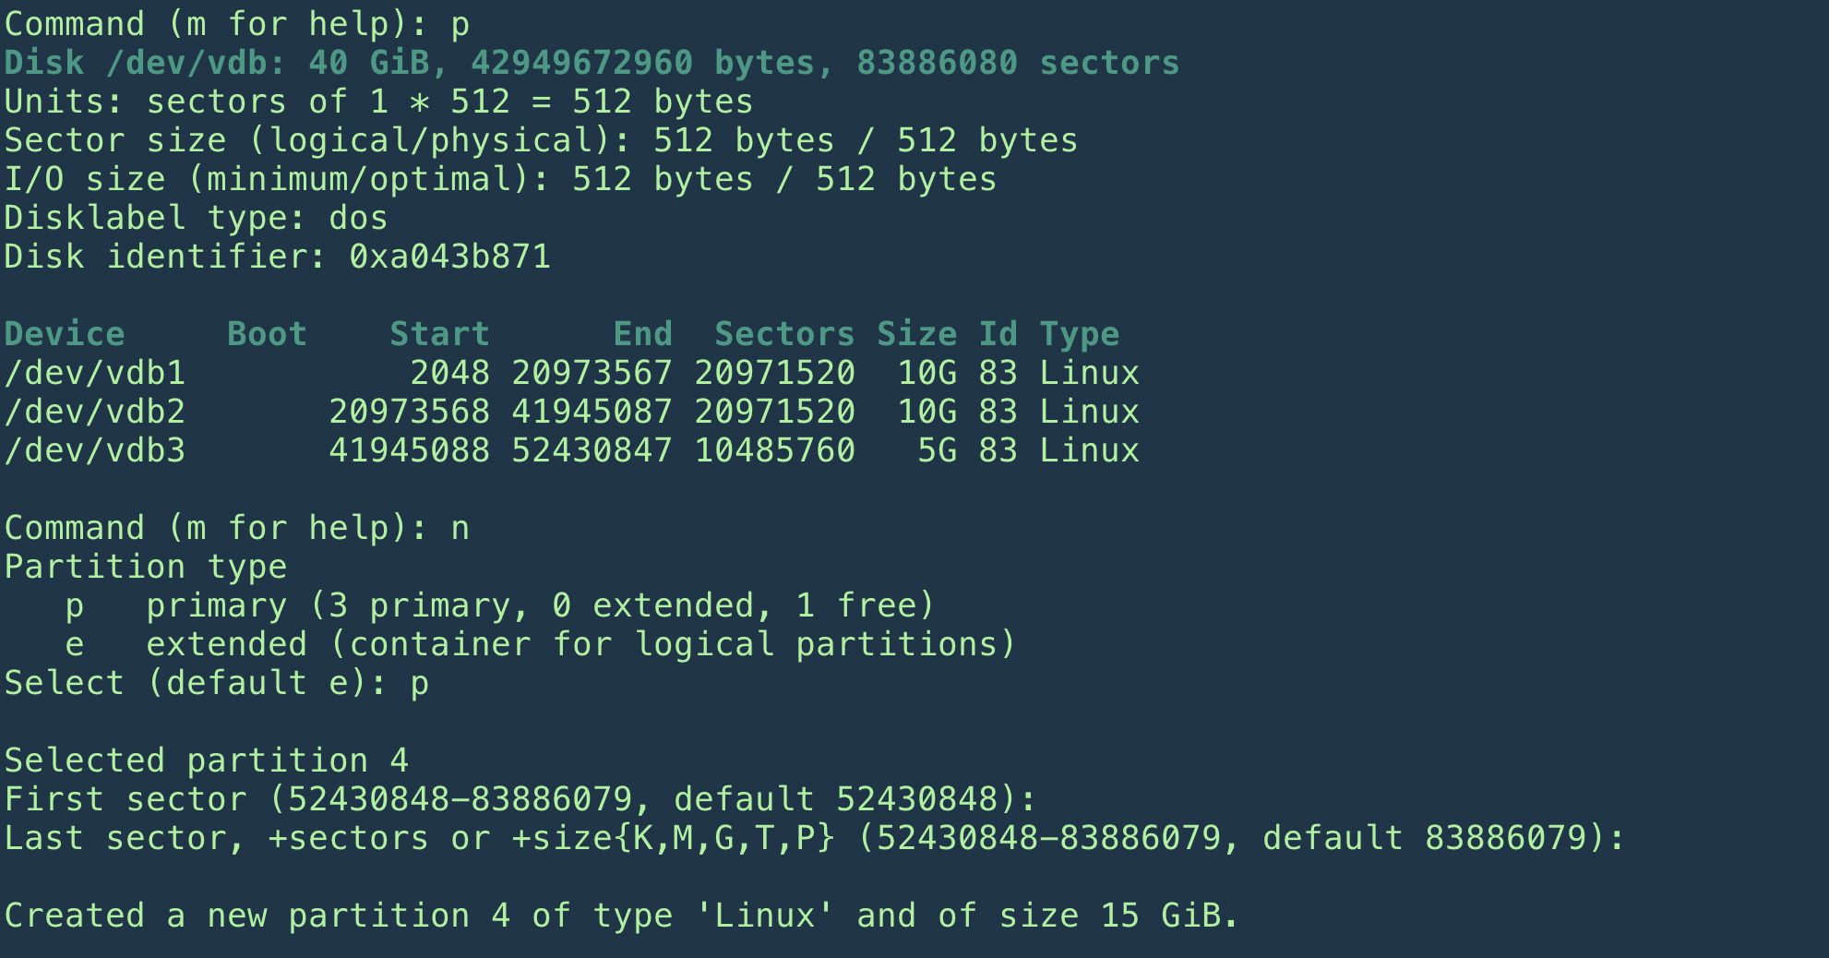Click the primary partition type option line
Screen dimensions: 1829x958
tap(499, 605)
